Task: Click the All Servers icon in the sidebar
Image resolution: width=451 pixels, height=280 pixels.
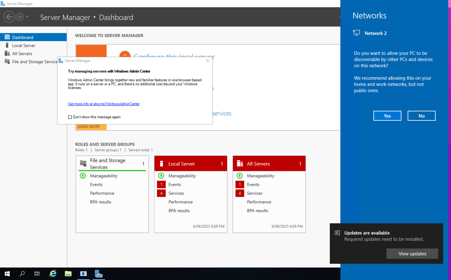Action: pos(7,53)
